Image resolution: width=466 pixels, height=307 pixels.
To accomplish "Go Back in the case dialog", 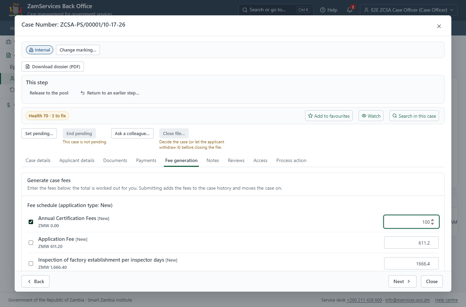I will pos(35,281).
